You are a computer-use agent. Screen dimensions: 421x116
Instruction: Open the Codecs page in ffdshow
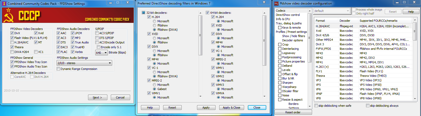pyautogui.click(x=280, y=11)
